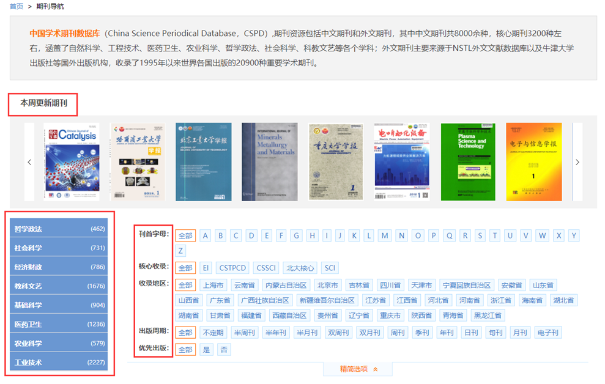Viewport: 605px width, 384px height.
Task: Apply the CSSCI core collection filter
Action: 266,268
